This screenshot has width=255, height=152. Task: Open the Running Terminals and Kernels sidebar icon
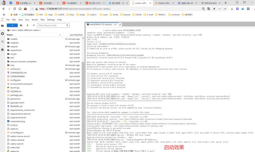pyautogui.click(x=2, y=34)
